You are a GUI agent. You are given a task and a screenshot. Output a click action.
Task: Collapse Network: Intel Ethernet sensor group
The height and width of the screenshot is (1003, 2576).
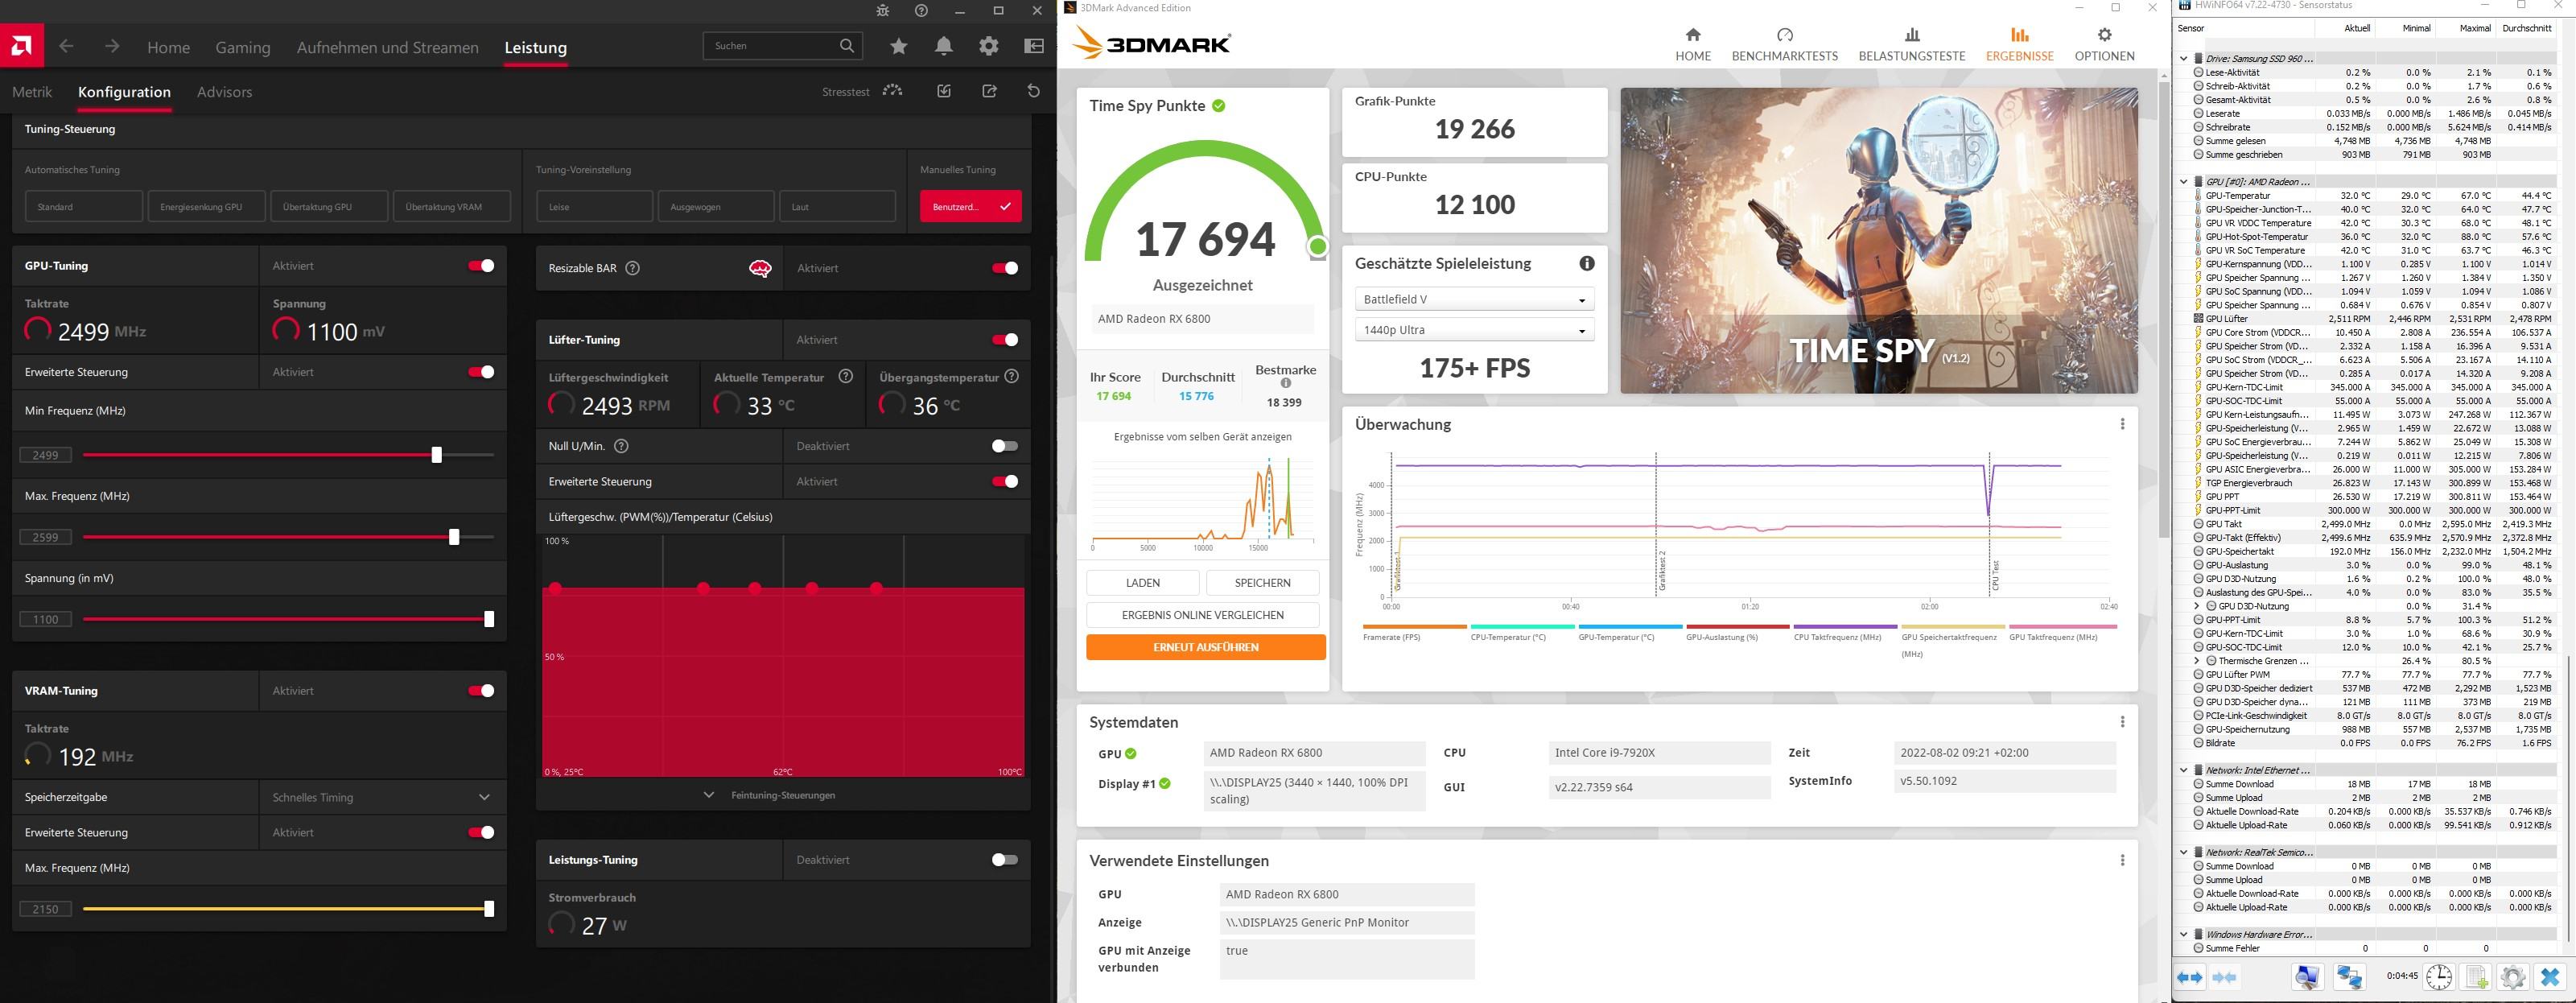(2184, 770)
